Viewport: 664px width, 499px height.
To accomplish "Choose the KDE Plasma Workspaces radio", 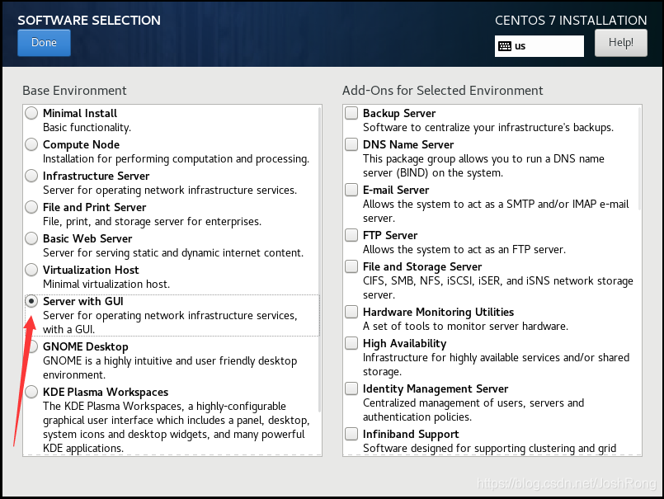I will click(x=31, y=392).
